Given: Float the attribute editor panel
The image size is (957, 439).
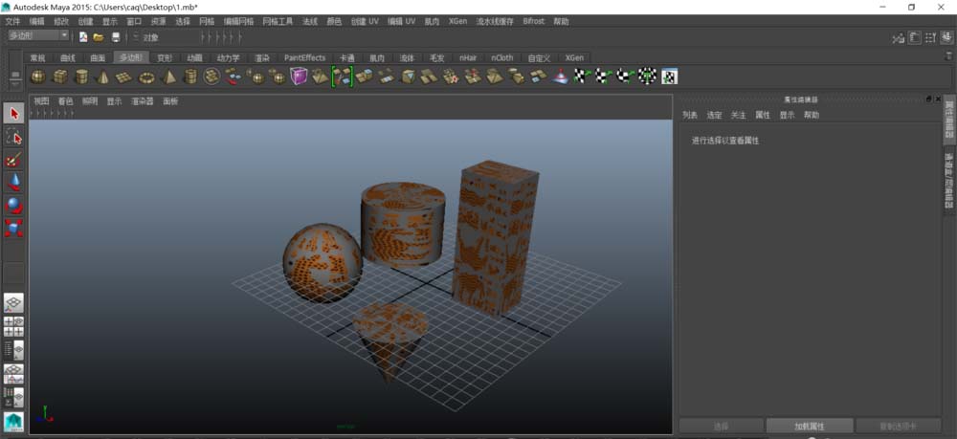Looking at the screenshot, I should (x=929, y=99).
